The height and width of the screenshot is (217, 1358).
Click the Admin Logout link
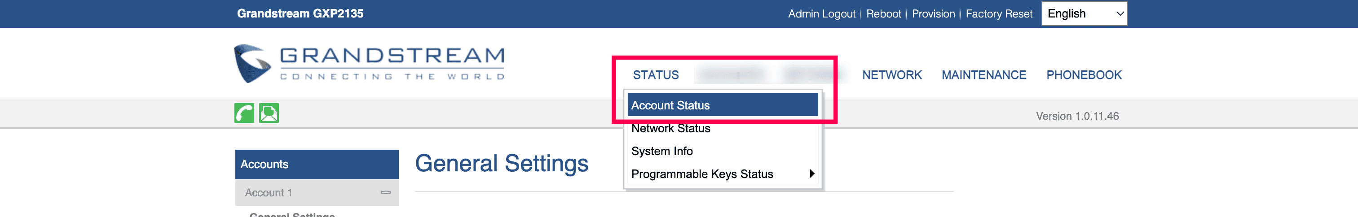click(821, 14)
